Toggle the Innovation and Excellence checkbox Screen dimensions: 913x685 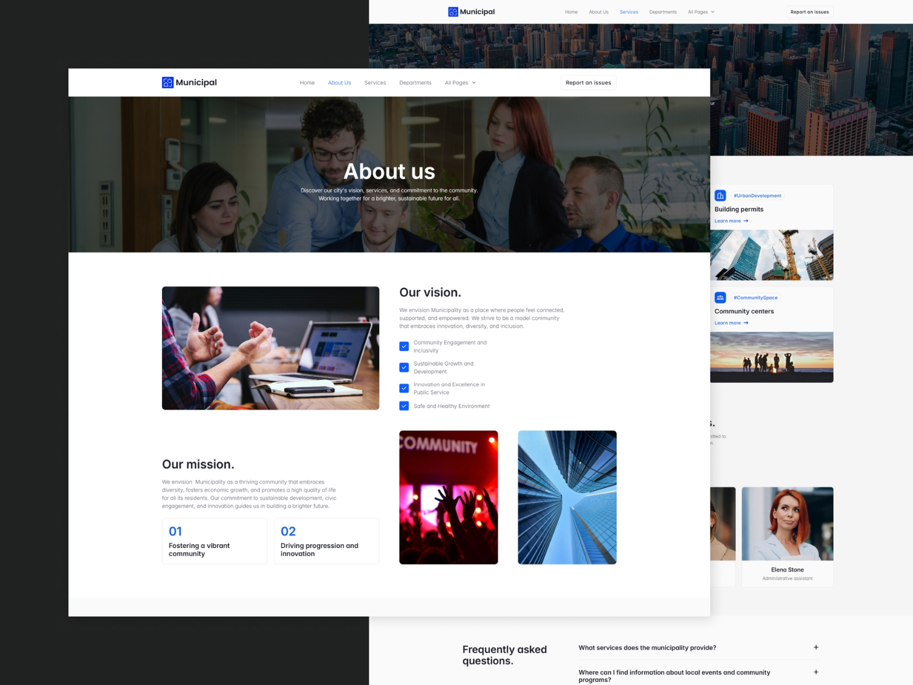click(x=404, y=389)
